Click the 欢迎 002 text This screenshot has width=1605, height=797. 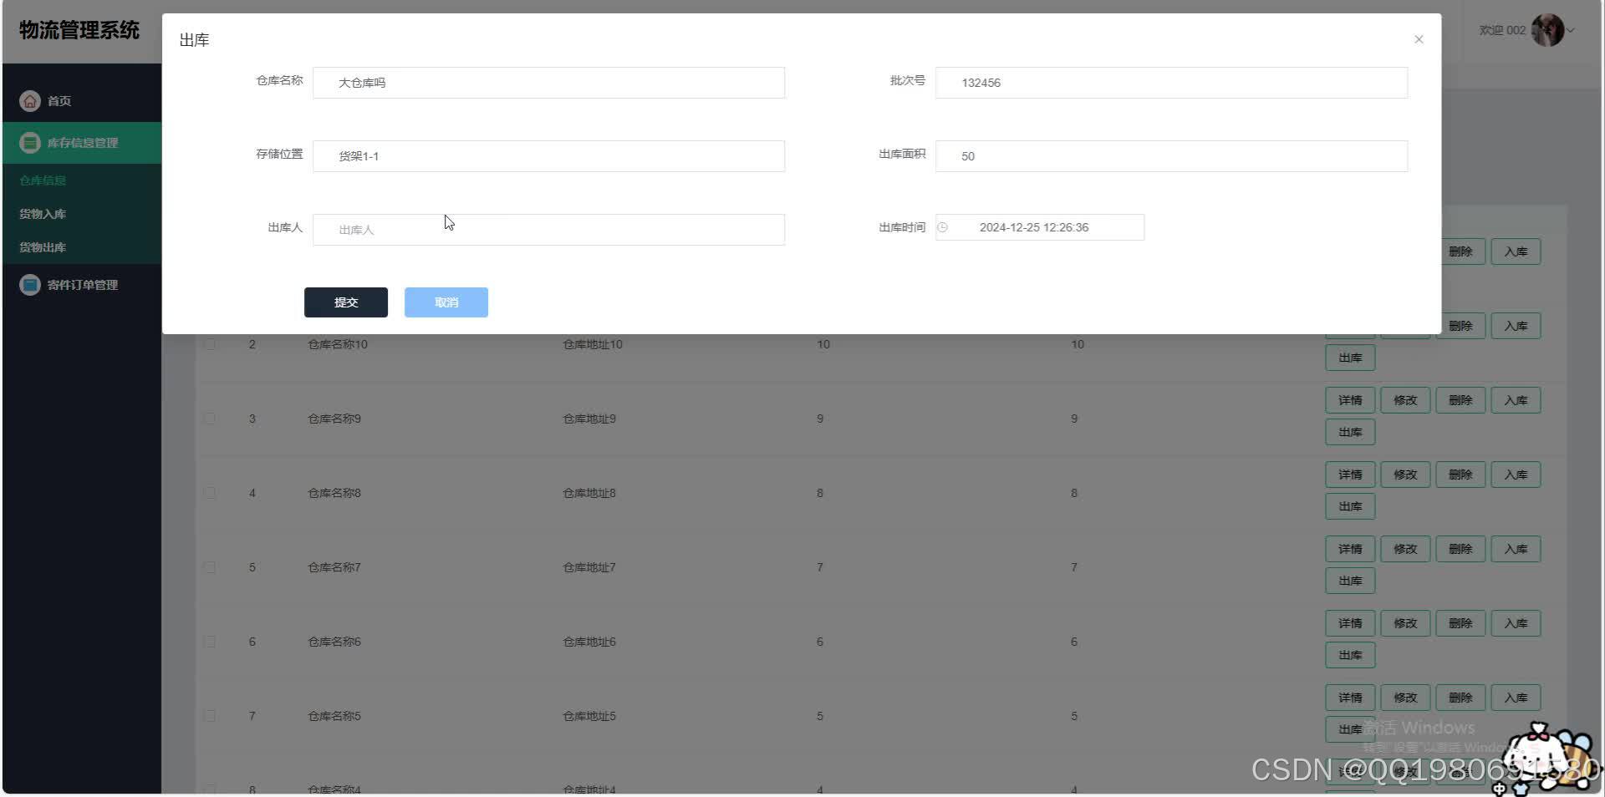pos(1502,30)
